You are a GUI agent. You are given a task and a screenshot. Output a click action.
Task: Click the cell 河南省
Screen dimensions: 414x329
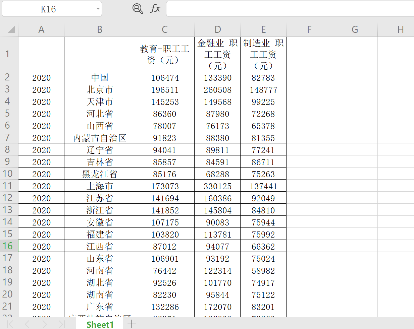tap(100, 270)
